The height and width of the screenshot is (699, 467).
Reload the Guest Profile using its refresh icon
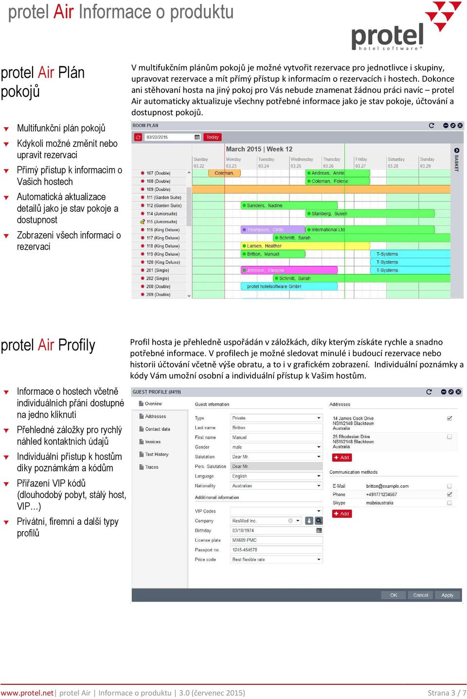pos(429,392)
